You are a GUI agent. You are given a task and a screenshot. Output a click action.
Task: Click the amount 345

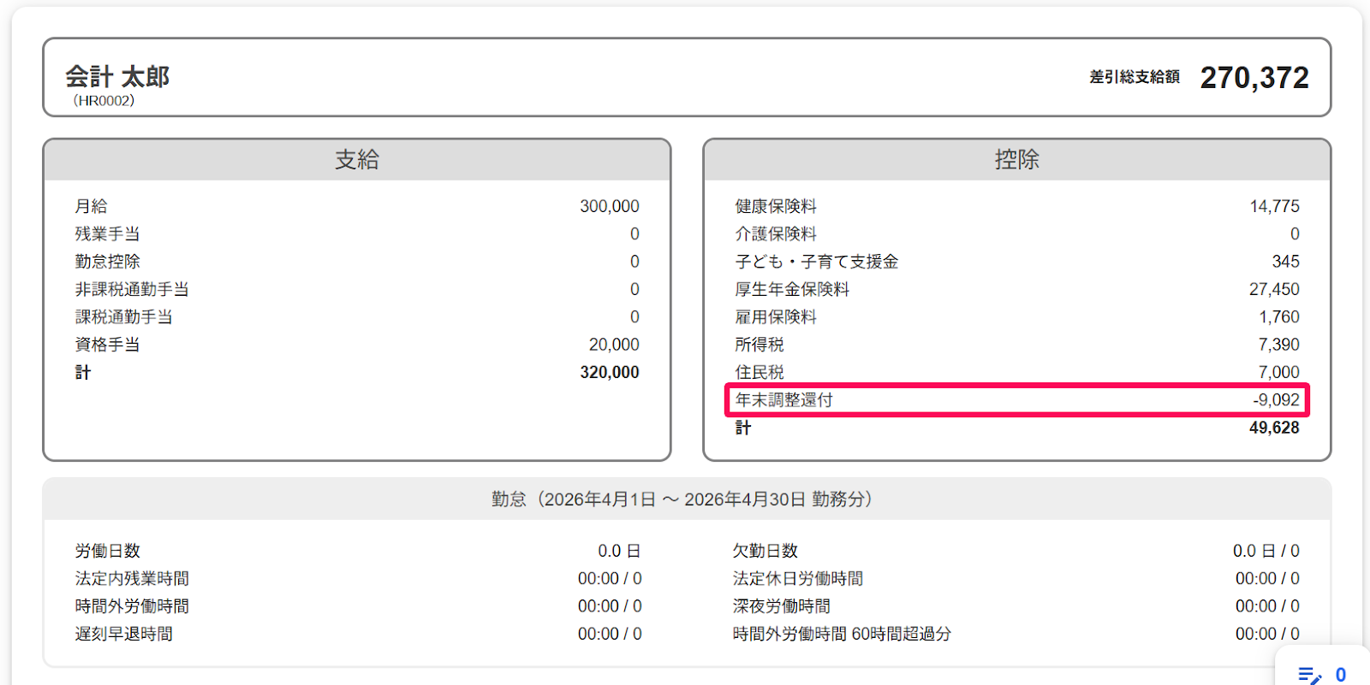point(1286,261)
